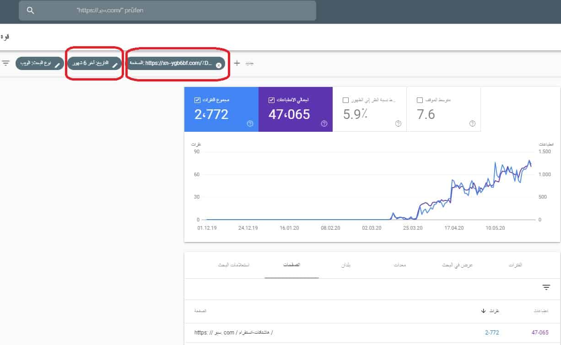The width and height of the screenshot is (561, 345).
Task: Select the 5.9% CTR value
Action: [x=356, y=114]
